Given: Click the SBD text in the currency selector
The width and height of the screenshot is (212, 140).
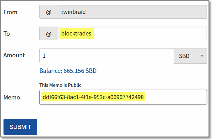Looking at the screenshot, I should pos(184,56).
